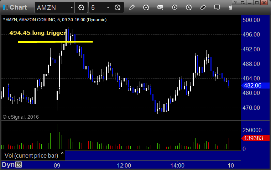This screenshot has width=271, height=170.
Task: Close the Chart window with red X
Action: (264, 2)
